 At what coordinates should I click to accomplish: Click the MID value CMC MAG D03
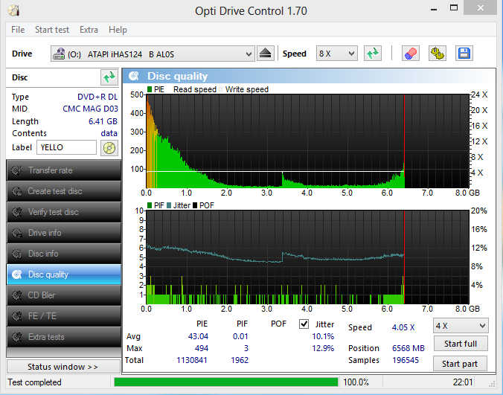pyautogui.click(x=90, y=109)
